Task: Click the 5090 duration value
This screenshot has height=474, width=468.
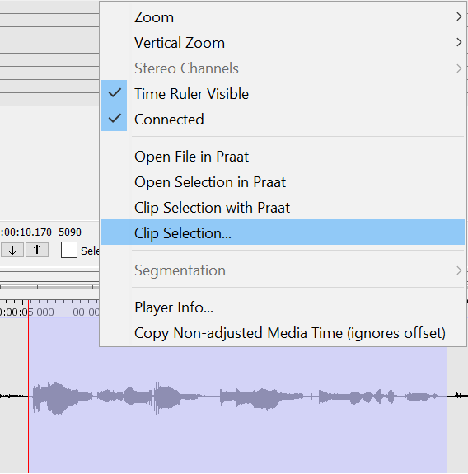Action: click(70, 232)
